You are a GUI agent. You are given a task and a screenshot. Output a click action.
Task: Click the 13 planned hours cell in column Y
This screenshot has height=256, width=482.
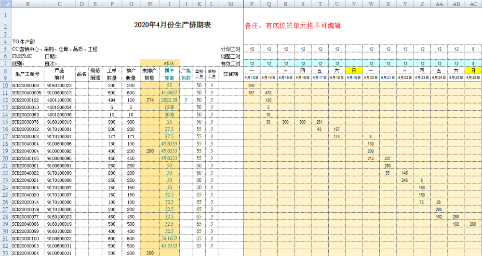(x=405, y=49)
